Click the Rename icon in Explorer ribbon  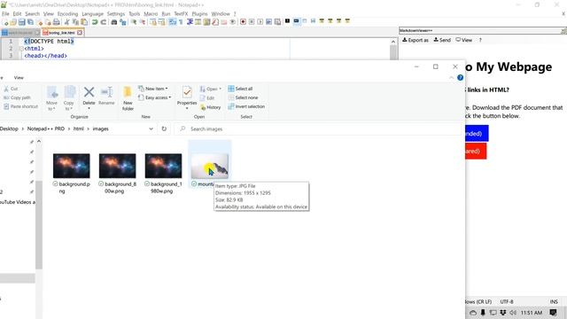tap(106, 92)
